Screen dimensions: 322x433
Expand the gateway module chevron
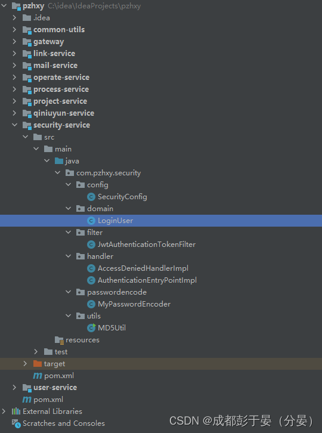click(14, 41)
